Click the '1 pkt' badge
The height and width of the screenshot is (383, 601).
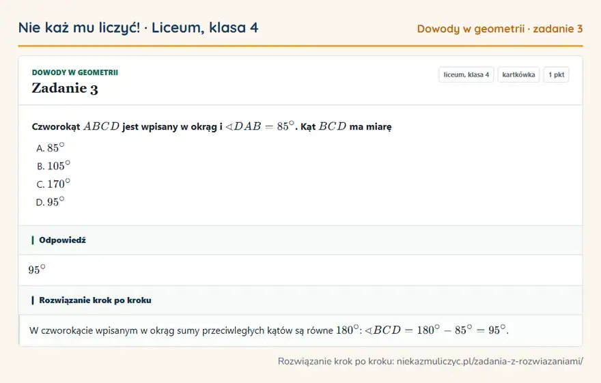556,74
